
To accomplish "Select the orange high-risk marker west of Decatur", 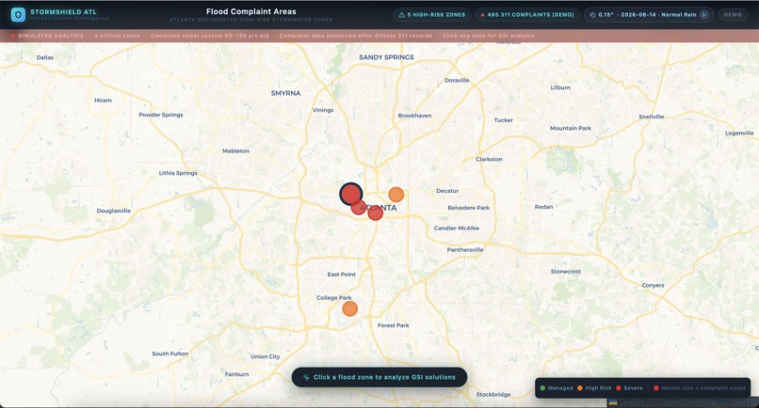I will (x=396, y=195).
